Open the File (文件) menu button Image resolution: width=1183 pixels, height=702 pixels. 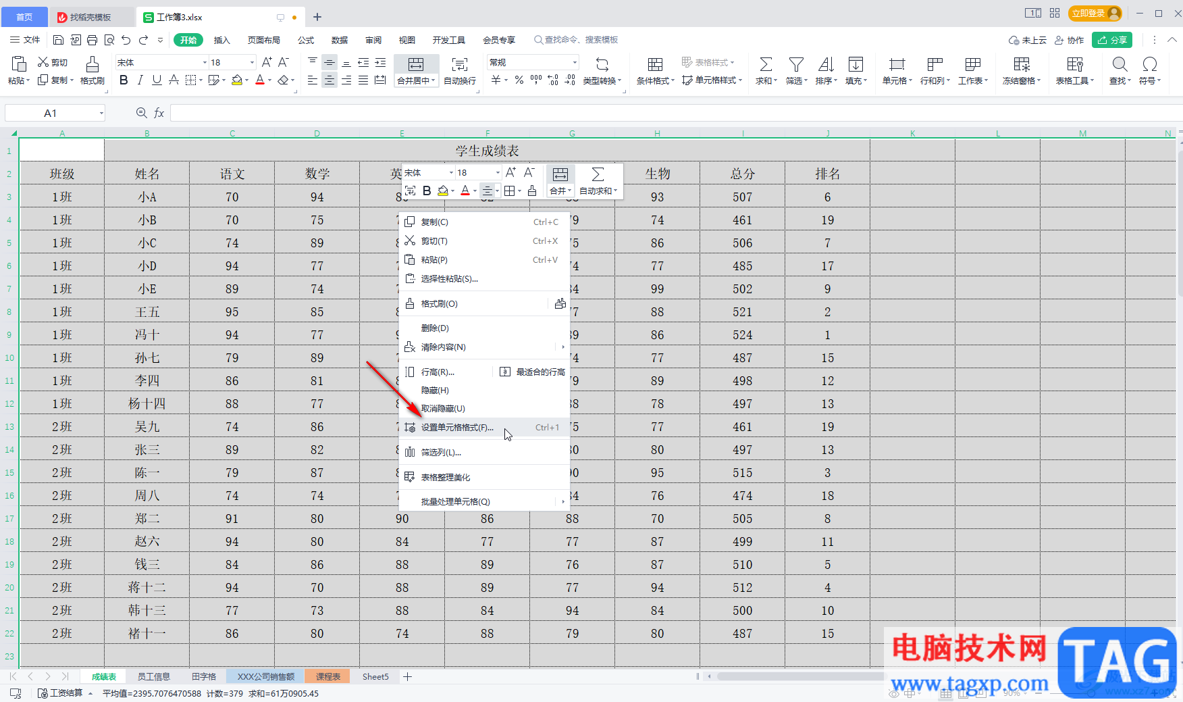[x=25, y=40]
